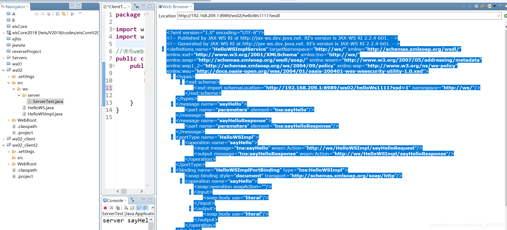Switch to the Web Browser tab

[175, 7]
